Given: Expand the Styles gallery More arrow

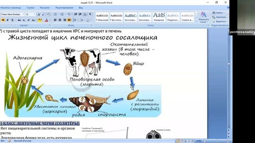Looking at the screenshot, I should coord(196,21).
